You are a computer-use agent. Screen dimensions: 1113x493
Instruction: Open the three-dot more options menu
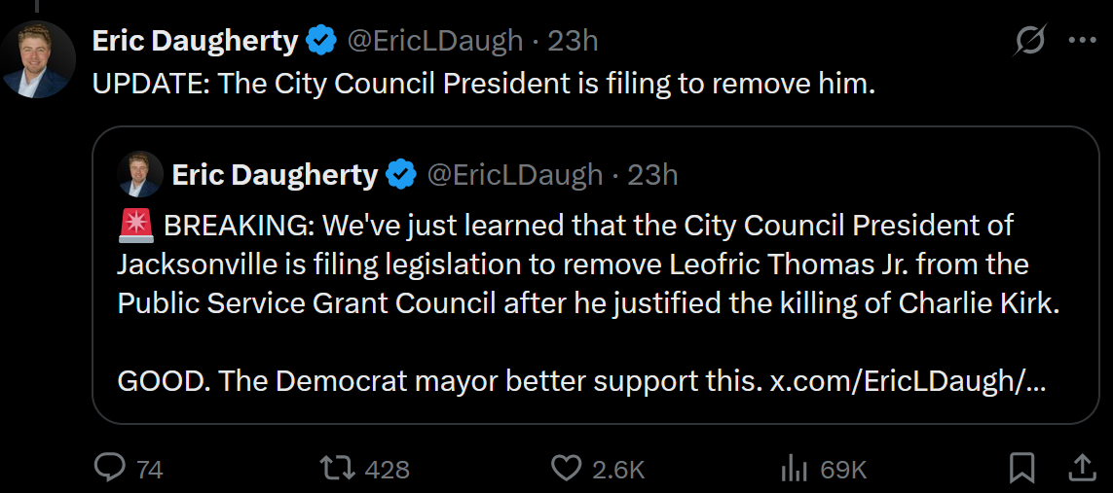click(x=1083, y=41)
